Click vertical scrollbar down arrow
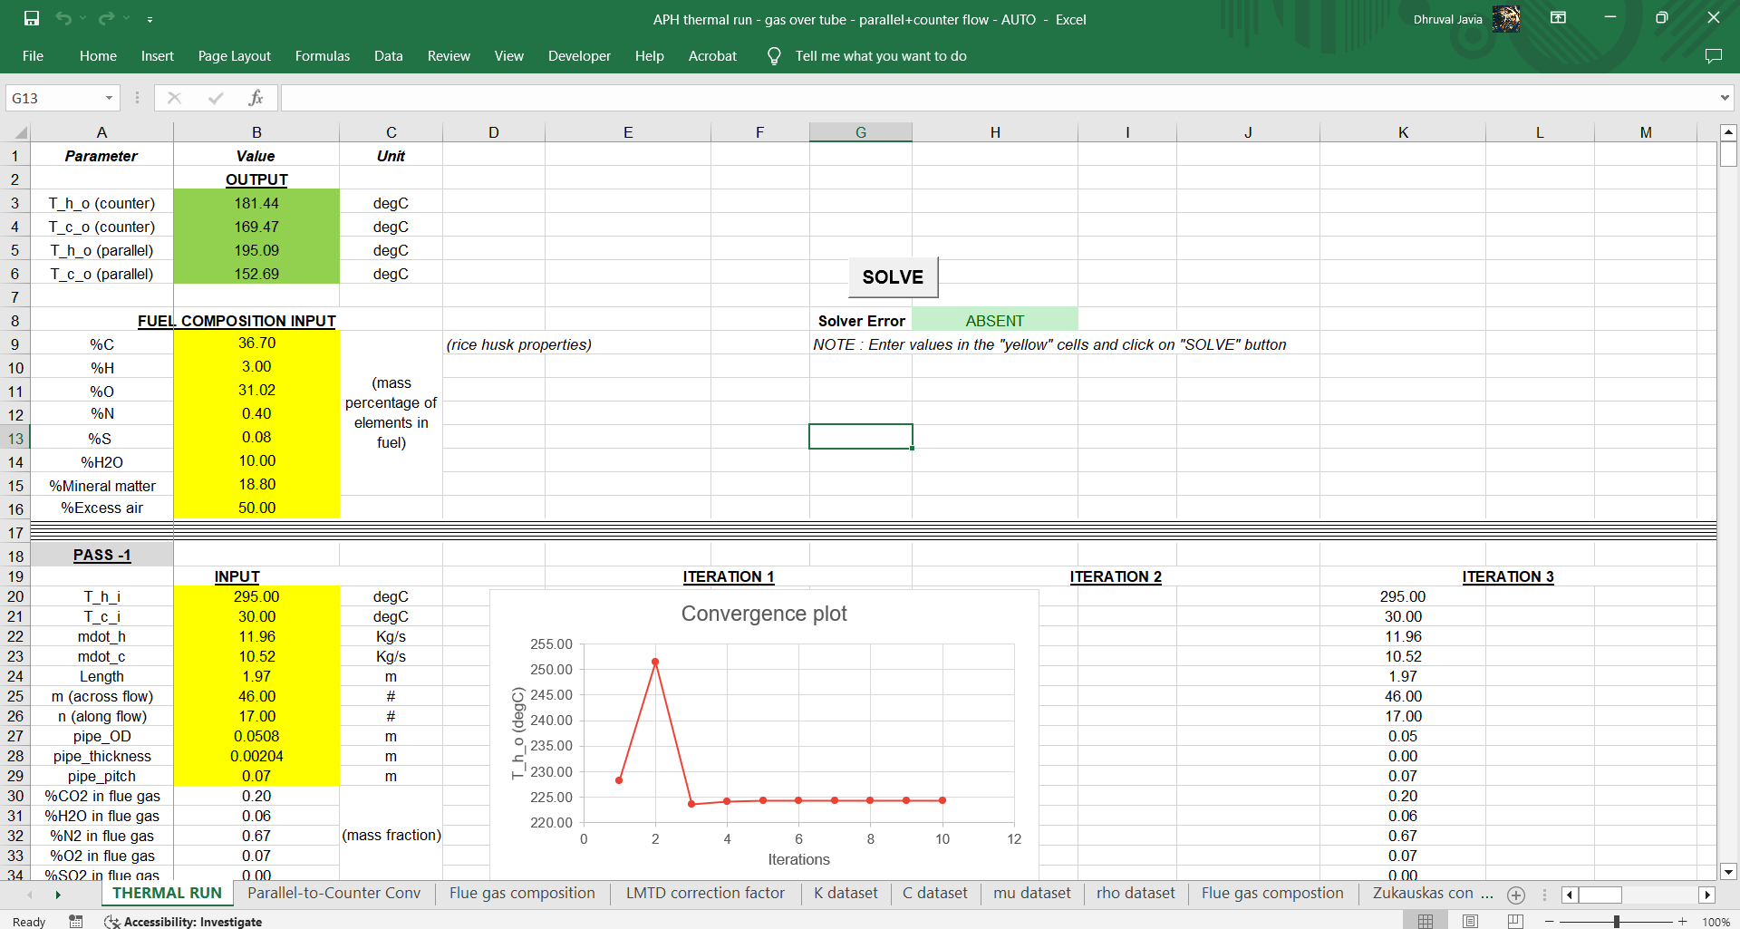 [x=1728, y=872]
